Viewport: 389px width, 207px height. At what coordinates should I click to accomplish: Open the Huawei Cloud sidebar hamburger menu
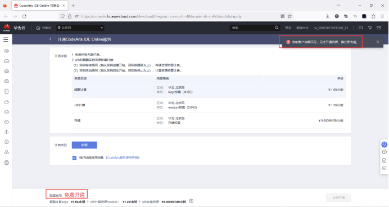pyautogui.click(x=6, y=40)
